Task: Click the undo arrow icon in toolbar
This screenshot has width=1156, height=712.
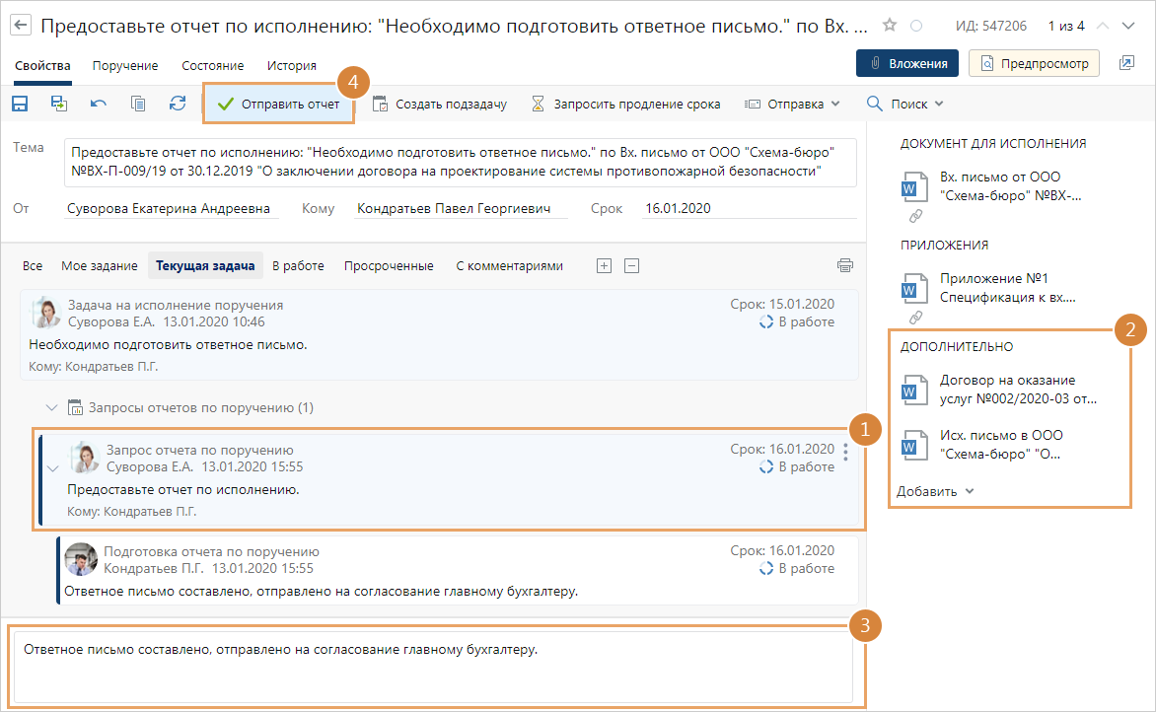Action: tap(99, 104)
